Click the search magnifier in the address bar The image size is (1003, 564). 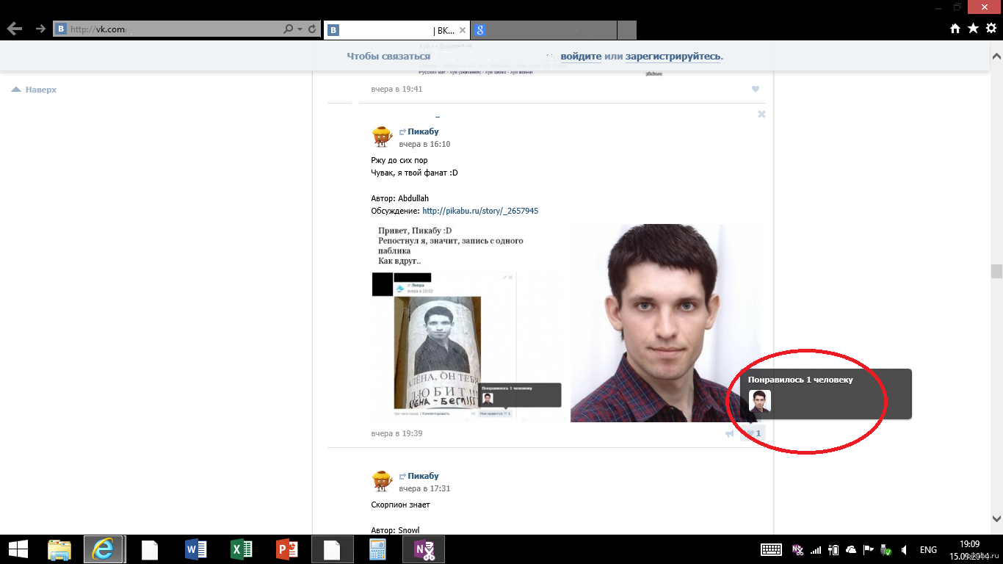[288, 29]
